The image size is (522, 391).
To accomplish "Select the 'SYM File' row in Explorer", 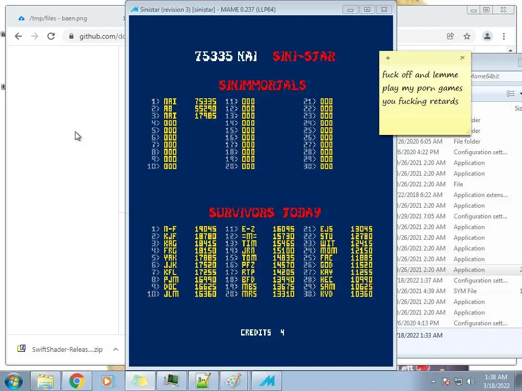I will [x=459, y=291].
